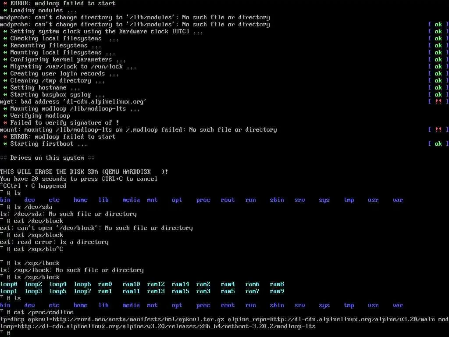Select 'Setting system clock using the hardware clock' line
This screenshot has width=449, height=337.
(x=103, y=32)
